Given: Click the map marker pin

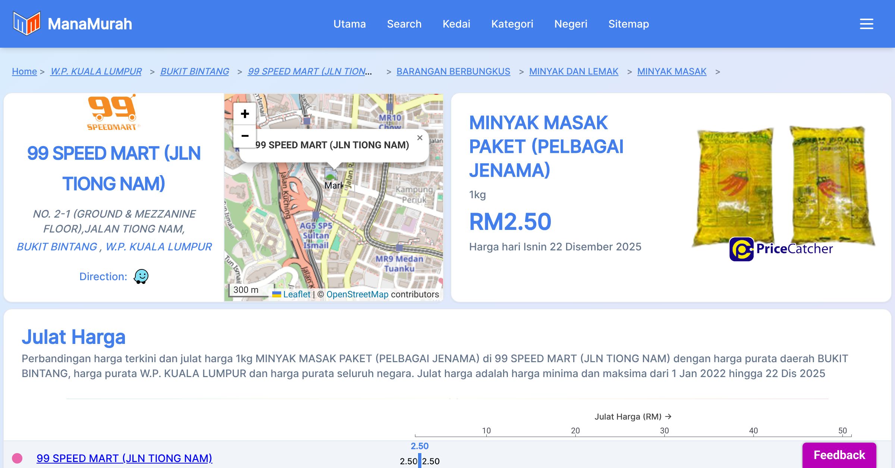Looking at the screenshot, I should (331, 175).
